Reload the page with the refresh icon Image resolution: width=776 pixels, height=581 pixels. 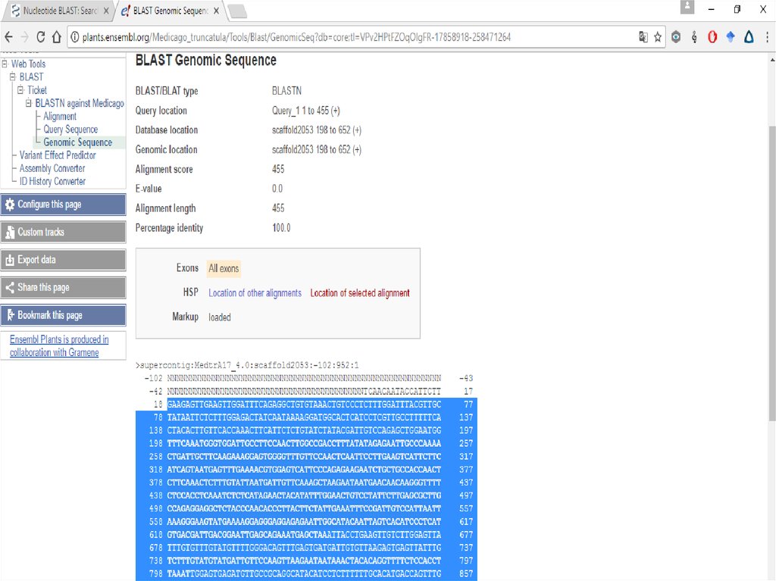40,37
